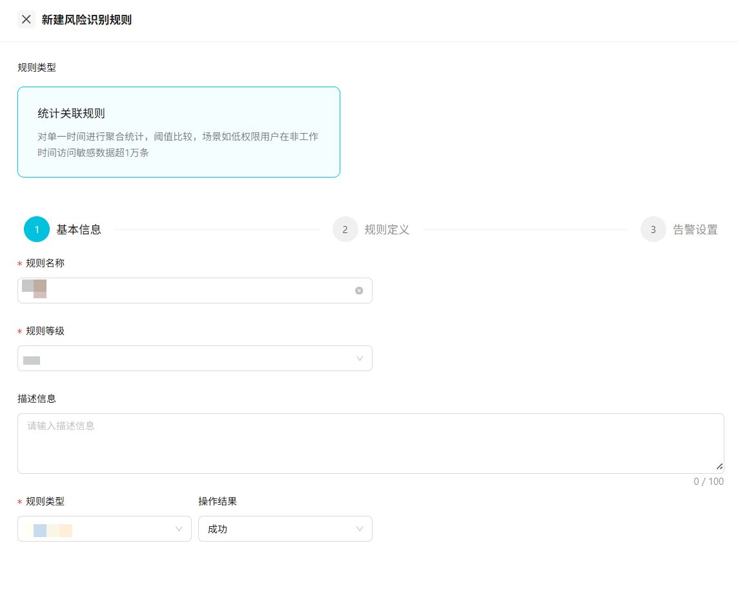This screenshot has height=612, width=738.
Task: Clear the 规则名称 field with the clear icon
Action: click(x=359, y=291)
